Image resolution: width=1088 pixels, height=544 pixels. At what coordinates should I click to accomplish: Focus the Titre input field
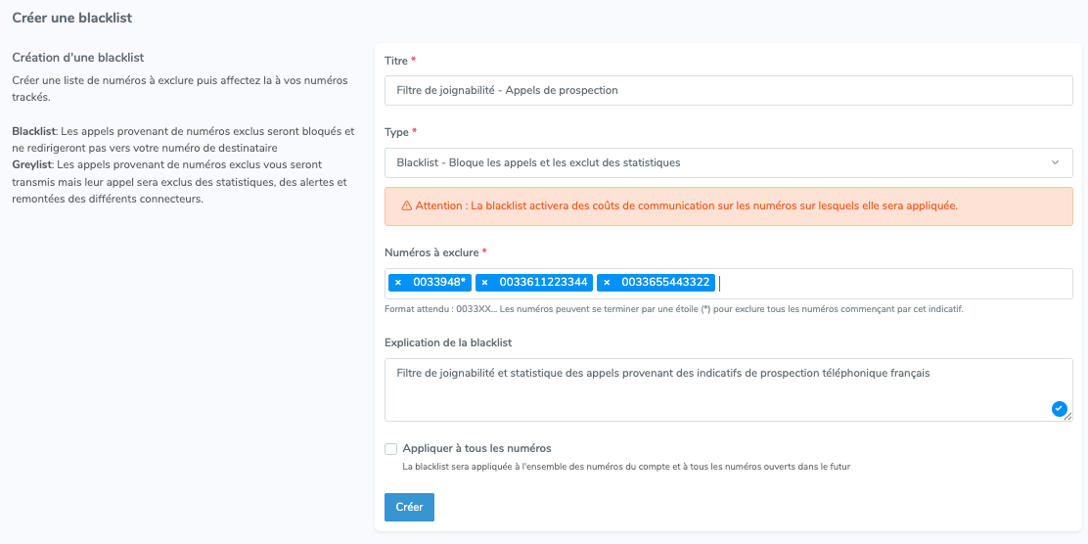coord(729,90)
